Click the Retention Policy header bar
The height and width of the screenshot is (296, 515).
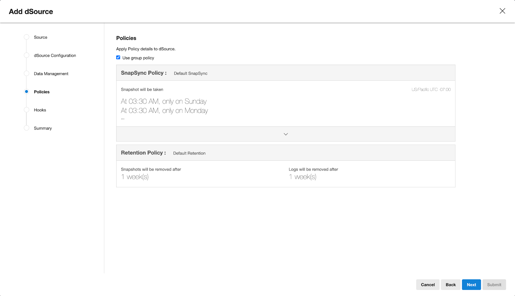tap(286, 153)
